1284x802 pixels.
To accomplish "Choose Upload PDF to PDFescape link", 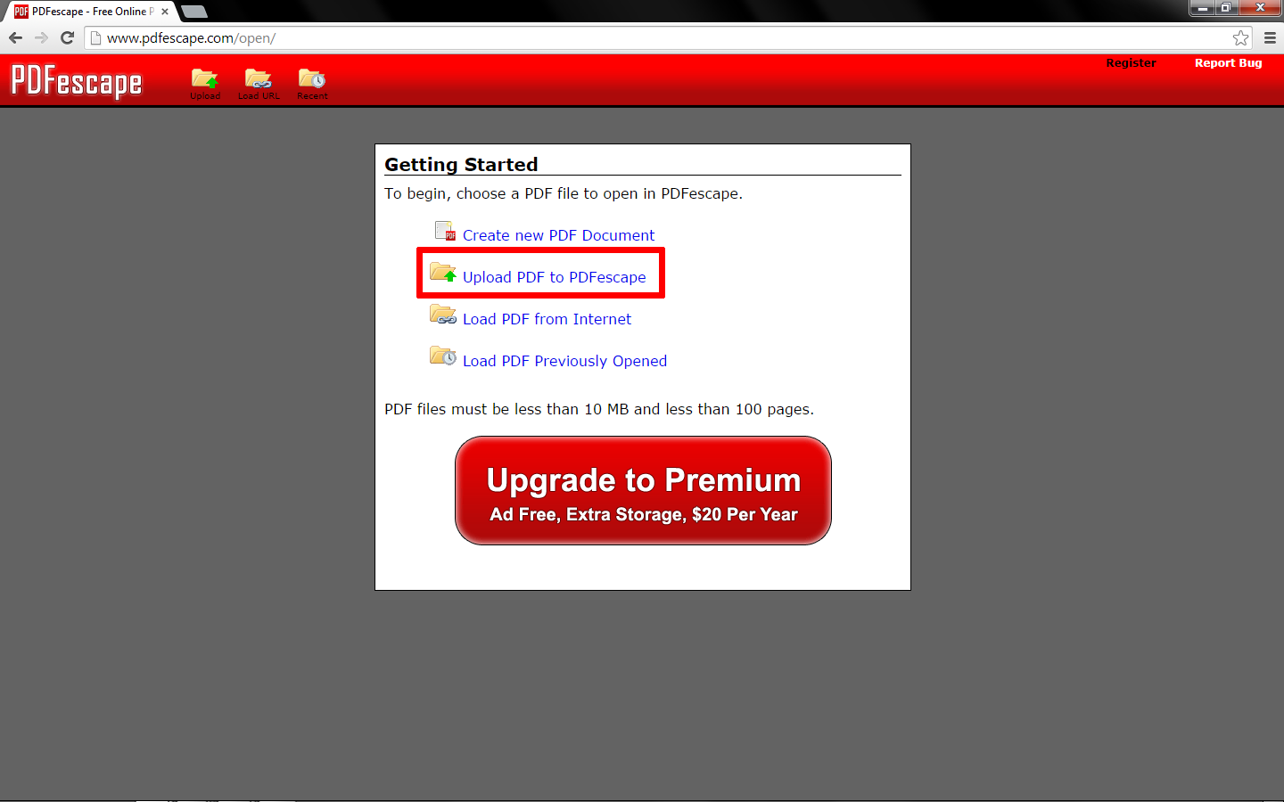I will [x=554, y=277].
